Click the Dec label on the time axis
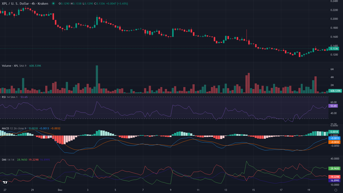This screenshot has height=193, width=343. pyautogui.click(x=60, y=190)
